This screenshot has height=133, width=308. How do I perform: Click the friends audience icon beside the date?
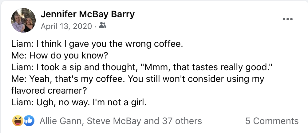click(x=103, y=26)
